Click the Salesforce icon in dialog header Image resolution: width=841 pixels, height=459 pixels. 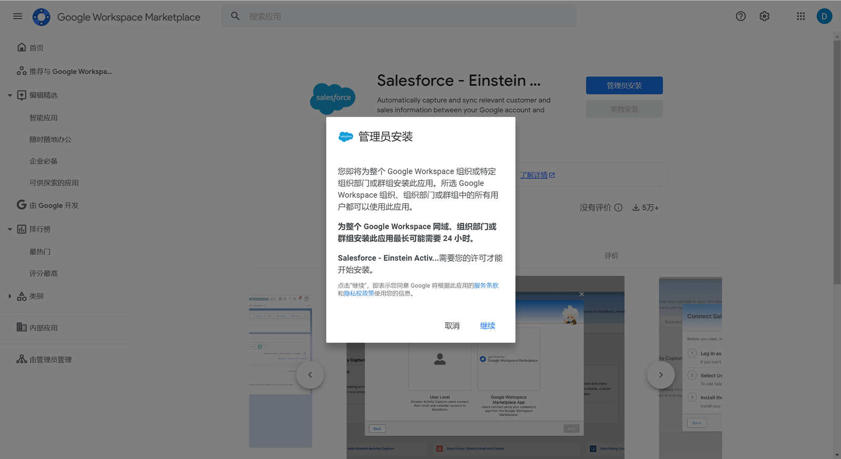click(346, 137)
